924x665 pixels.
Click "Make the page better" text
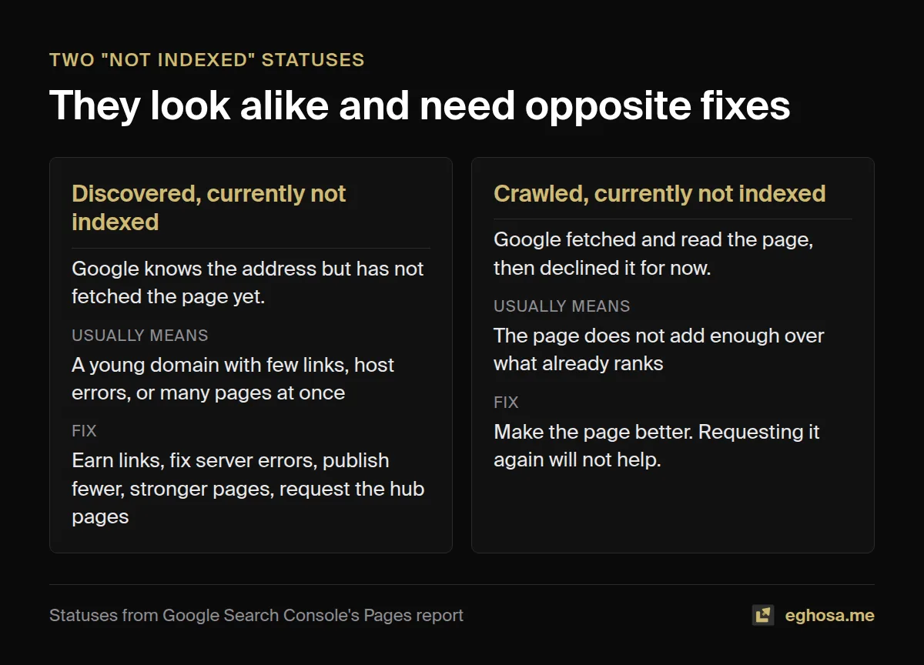[657, 446]
